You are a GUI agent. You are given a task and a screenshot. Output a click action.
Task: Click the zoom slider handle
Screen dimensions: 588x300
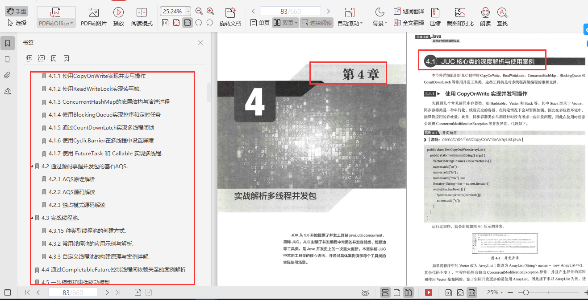[x=526, y=292]
